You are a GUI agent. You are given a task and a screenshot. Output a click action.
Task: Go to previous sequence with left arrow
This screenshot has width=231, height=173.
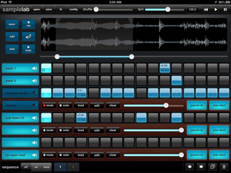coord(190,167)
